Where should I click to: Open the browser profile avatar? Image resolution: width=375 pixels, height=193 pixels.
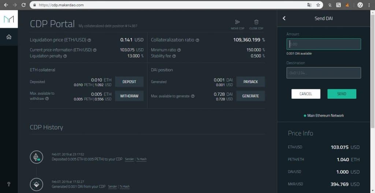pyautogui.click(x=360, y=5)
